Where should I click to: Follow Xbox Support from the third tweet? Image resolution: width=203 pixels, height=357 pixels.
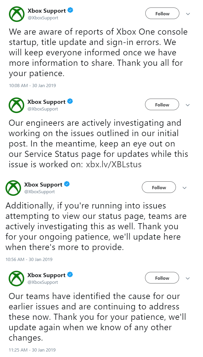pos(159,187)
